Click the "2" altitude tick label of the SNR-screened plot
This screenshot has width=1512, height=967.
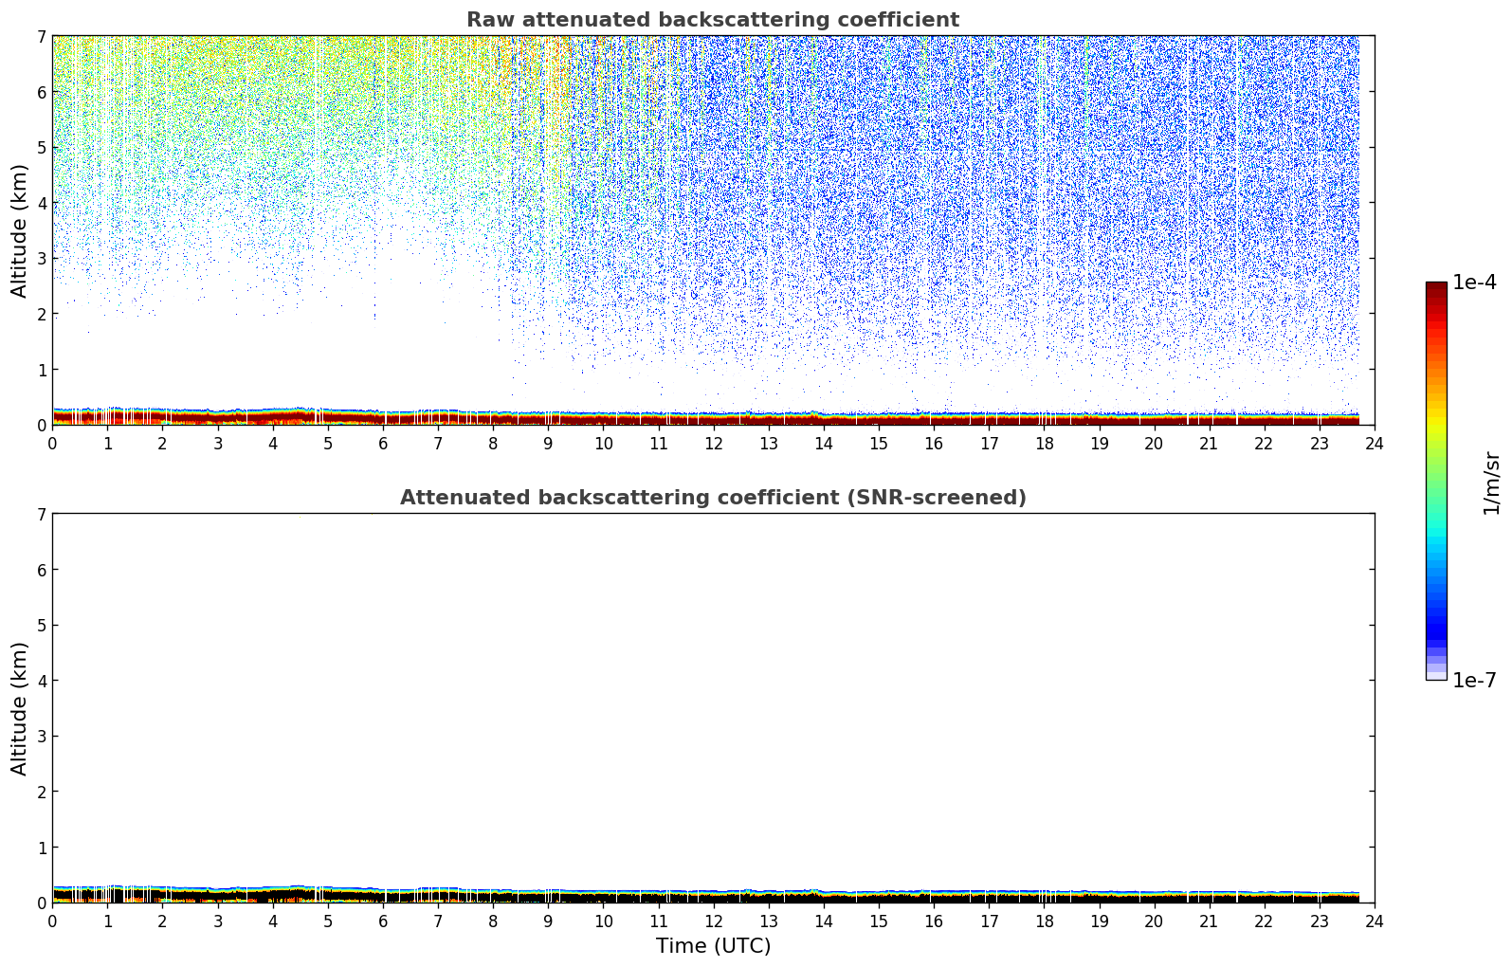click(41, 792)
